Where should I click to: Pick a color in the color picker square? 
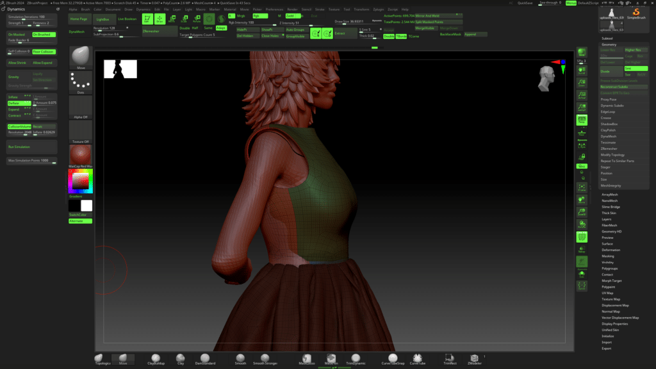point(80,181)
